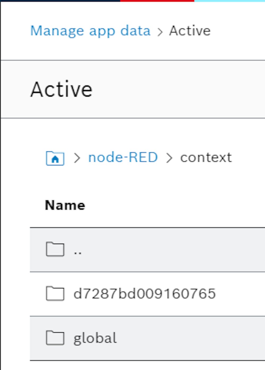This screenshot has height=370, width=265.
Task: Sort by the Name column header
Action: click(x=65, y=205)
